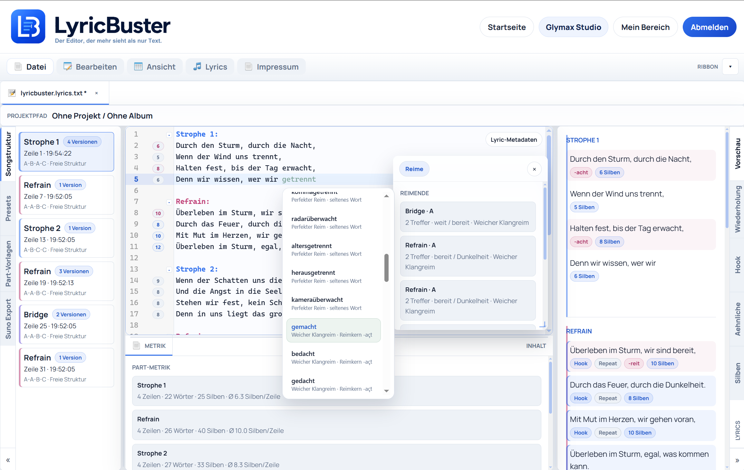Select the Strophe 1 song structure card
This screenshot has width=744, height=470.
(x=66, y=152)
